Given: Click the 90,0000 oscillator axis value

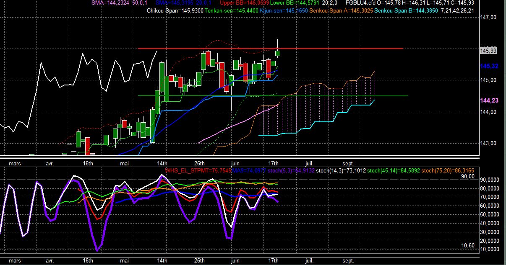Looking at the screenshot, I should pos(490,180).
